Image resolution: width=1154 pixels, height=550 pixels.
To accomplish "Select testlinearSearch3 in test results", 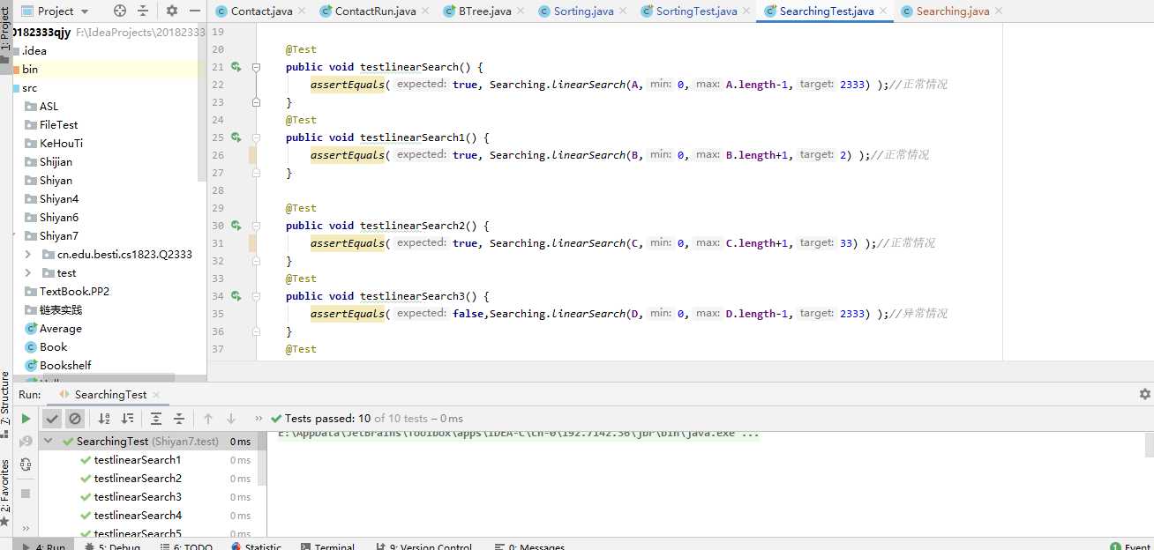I will click(138, 497).
